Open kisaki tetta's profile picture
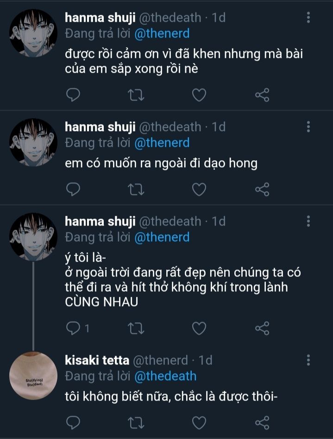 [x=33, y=376]
